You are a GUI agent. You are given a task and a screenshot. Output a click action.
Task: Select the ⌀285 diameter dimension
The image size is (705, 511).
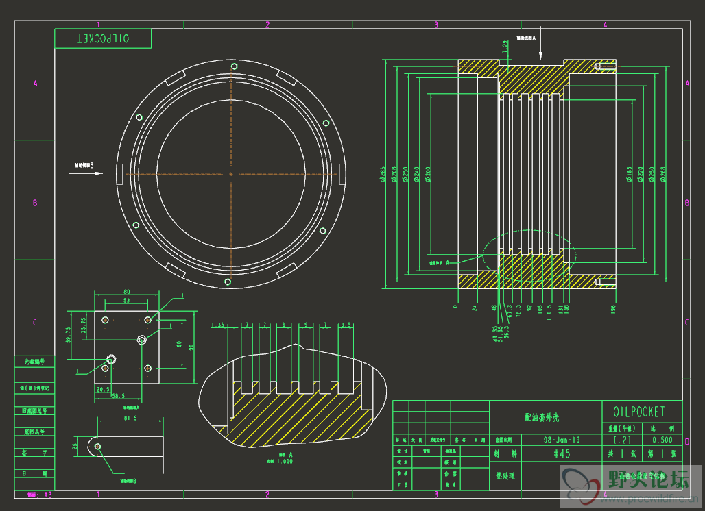383,174
